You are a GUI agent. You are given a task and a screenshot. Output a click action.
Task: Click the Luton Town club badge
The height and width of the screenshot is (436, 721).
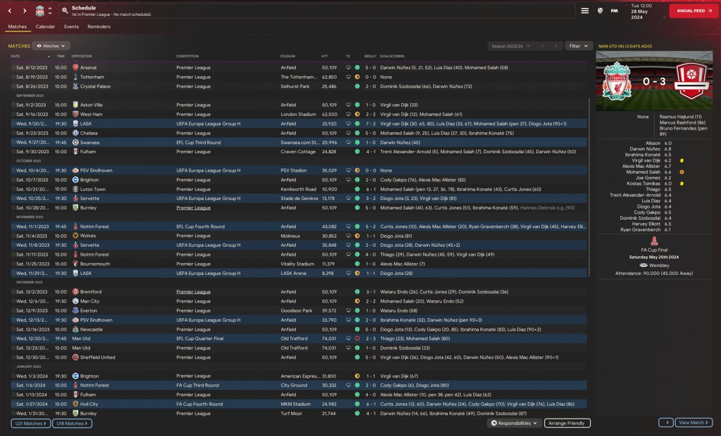pyautogui.click(x=75, y=189)
